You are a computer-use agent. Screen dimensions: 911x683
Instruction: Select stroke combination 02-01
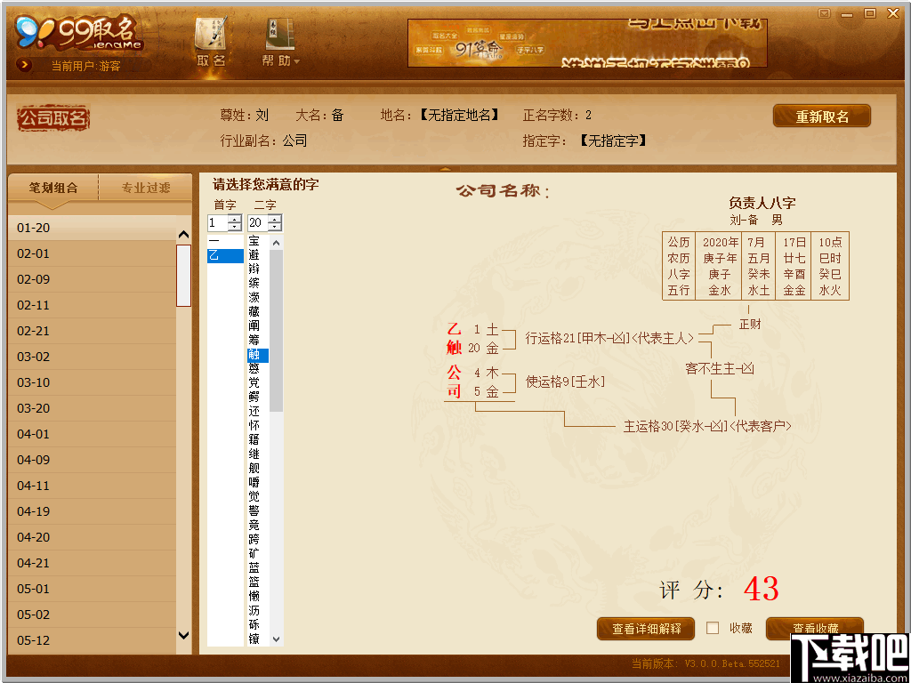click(92, 253)
